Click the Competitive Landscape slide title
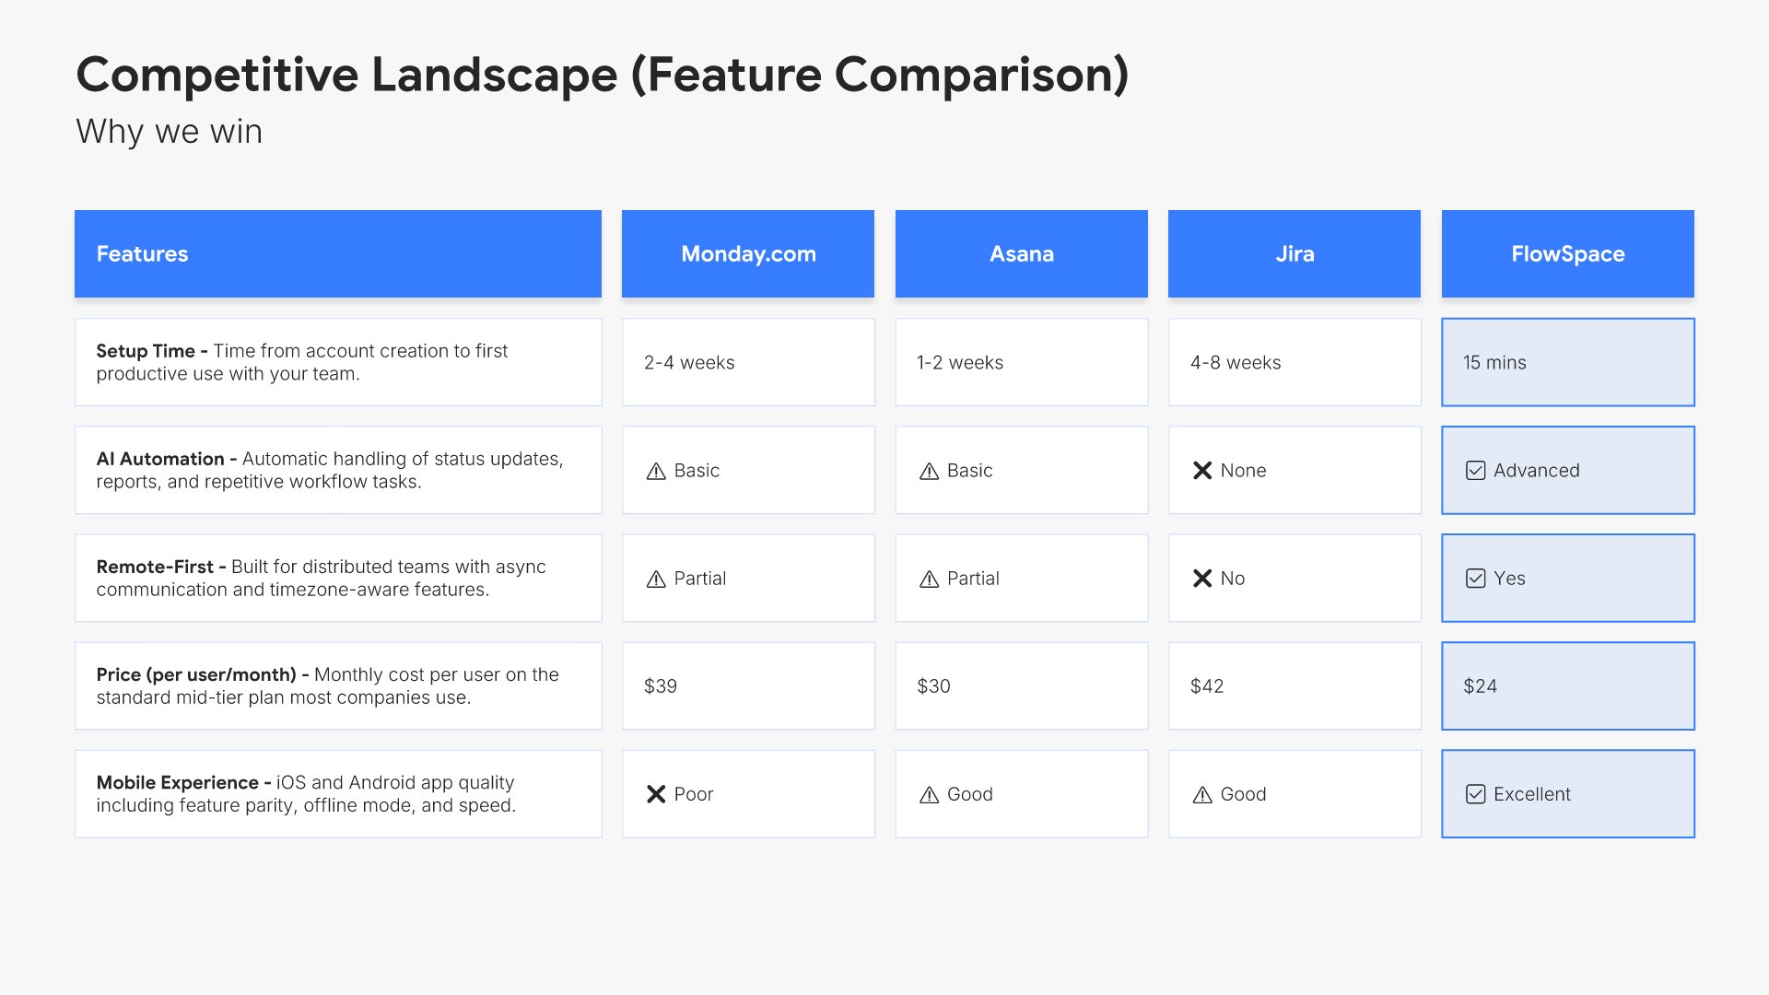Screen dimensions: 1769x995 [602, 75]
